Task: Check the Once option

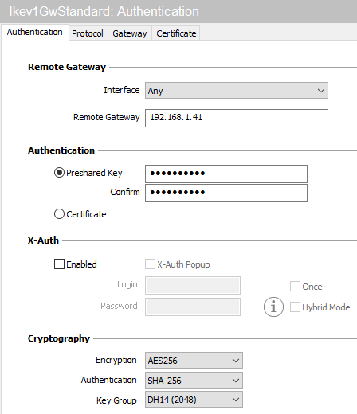Action: [295, 287]
